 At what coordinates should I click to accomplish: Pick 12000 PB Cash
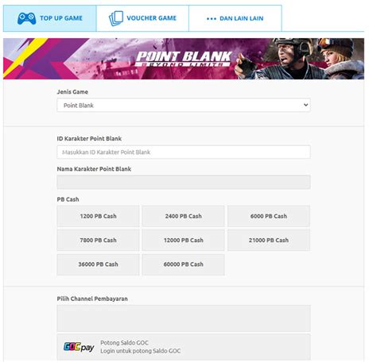point(183,241)
